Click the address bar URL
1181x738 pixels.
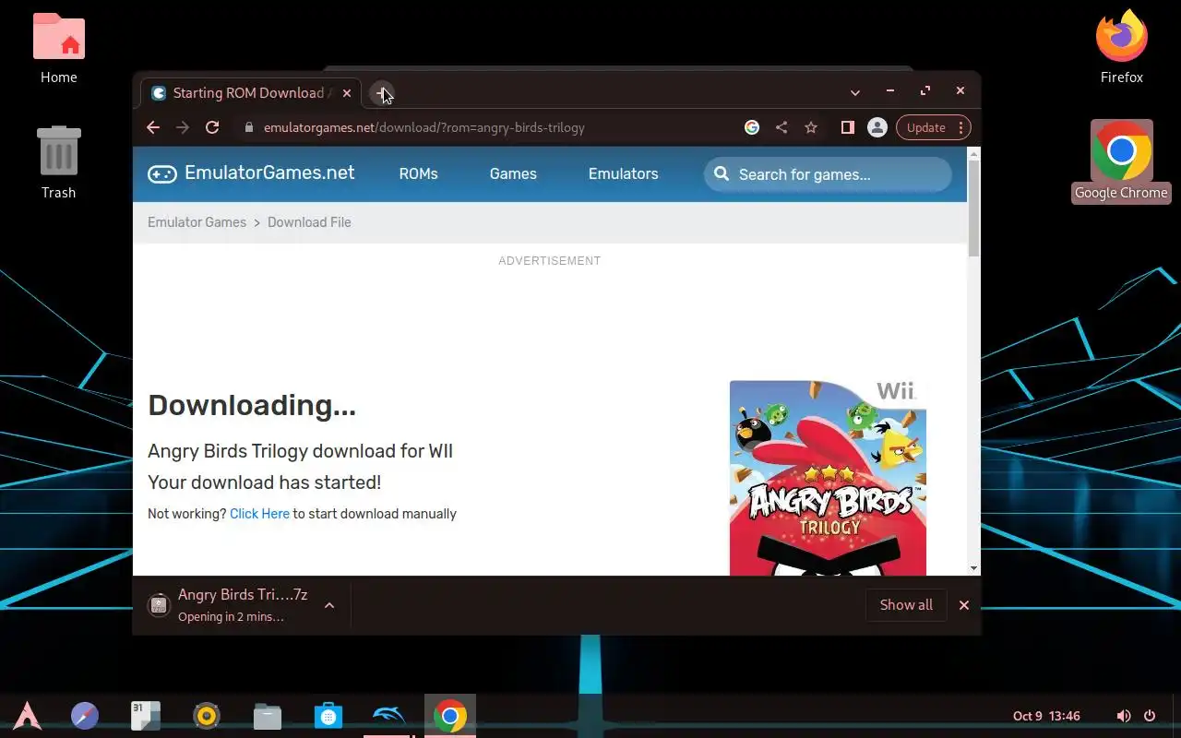(424, 127)
